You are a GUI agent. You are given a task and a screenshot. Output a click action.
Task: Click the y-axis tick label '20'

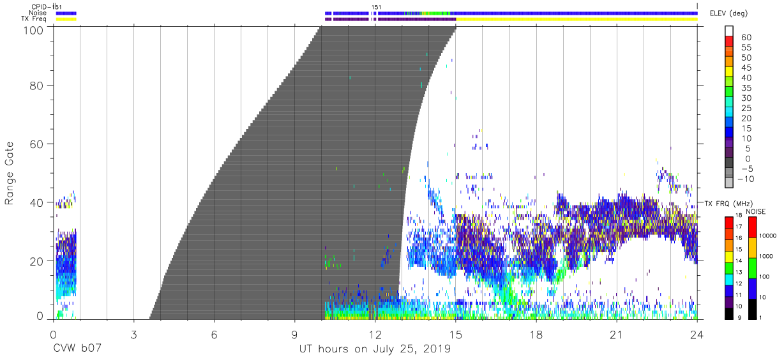point(38,261)
